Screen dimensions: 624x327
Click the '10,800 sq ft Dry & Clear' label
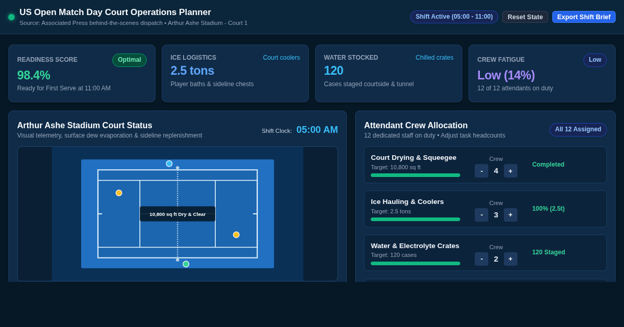[x=177, y=214]
